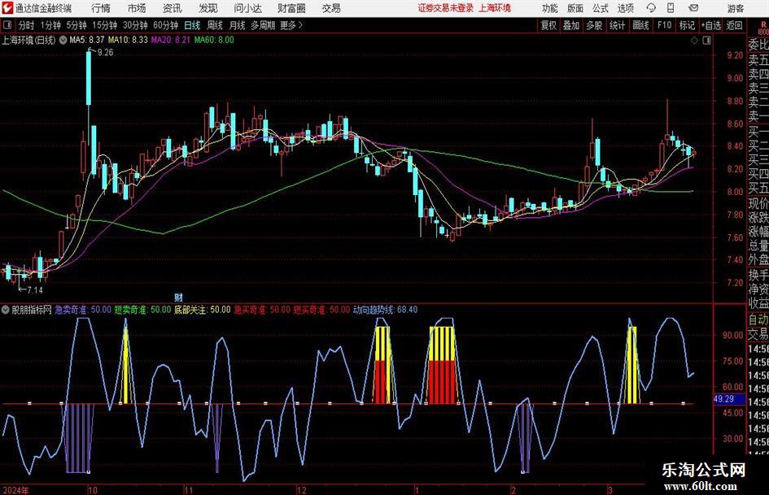Open the 问小达 menu
Screen dimensions: 769x495
click(247, 8)
